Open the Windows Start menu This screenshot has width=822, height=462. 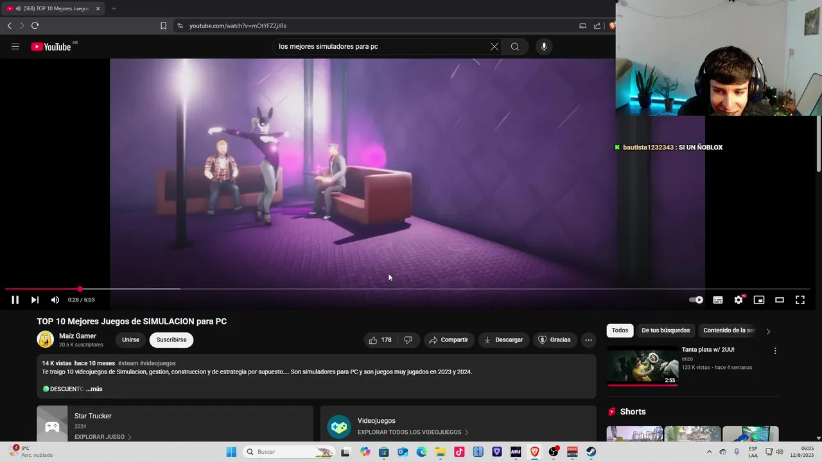point(231,452)
